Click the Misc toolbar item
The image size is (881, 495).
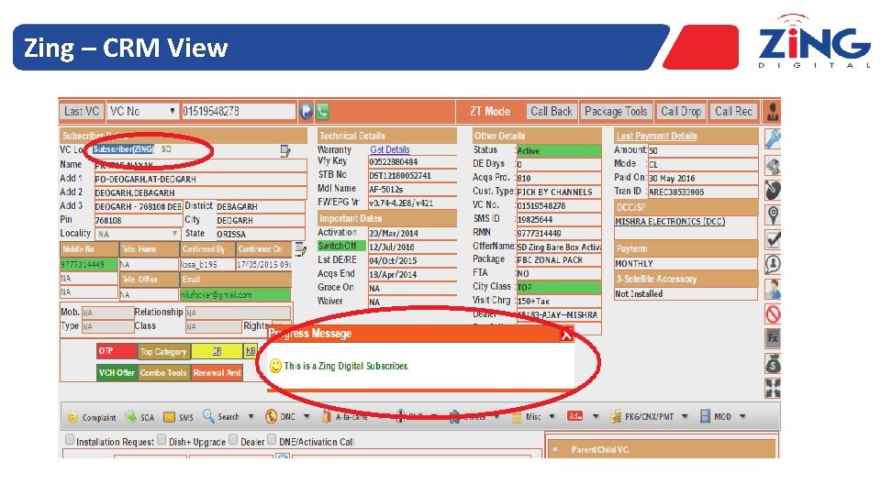[527, 416]
